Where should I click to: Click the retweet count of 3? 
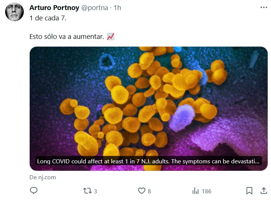click(x=95, y=191)
